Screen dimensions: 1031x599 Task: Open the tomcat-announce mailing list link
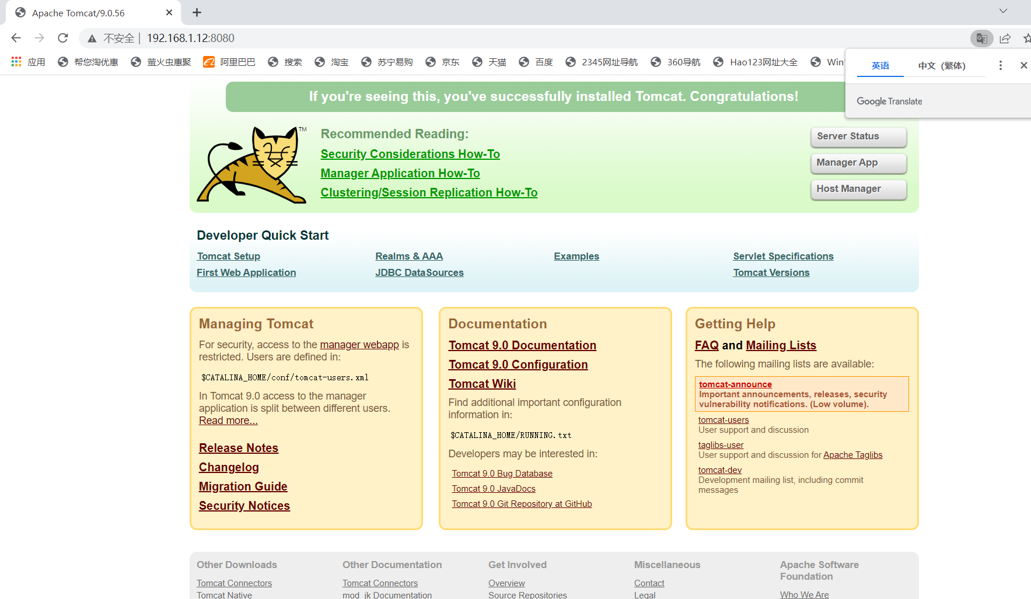(735, 384)
